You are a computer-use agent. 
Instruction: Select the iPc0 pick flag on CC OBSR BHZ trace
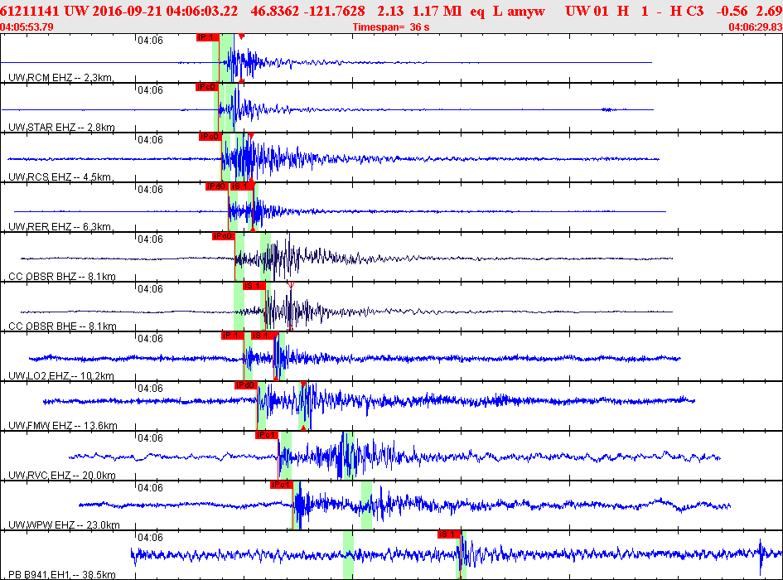pos(223,236)
